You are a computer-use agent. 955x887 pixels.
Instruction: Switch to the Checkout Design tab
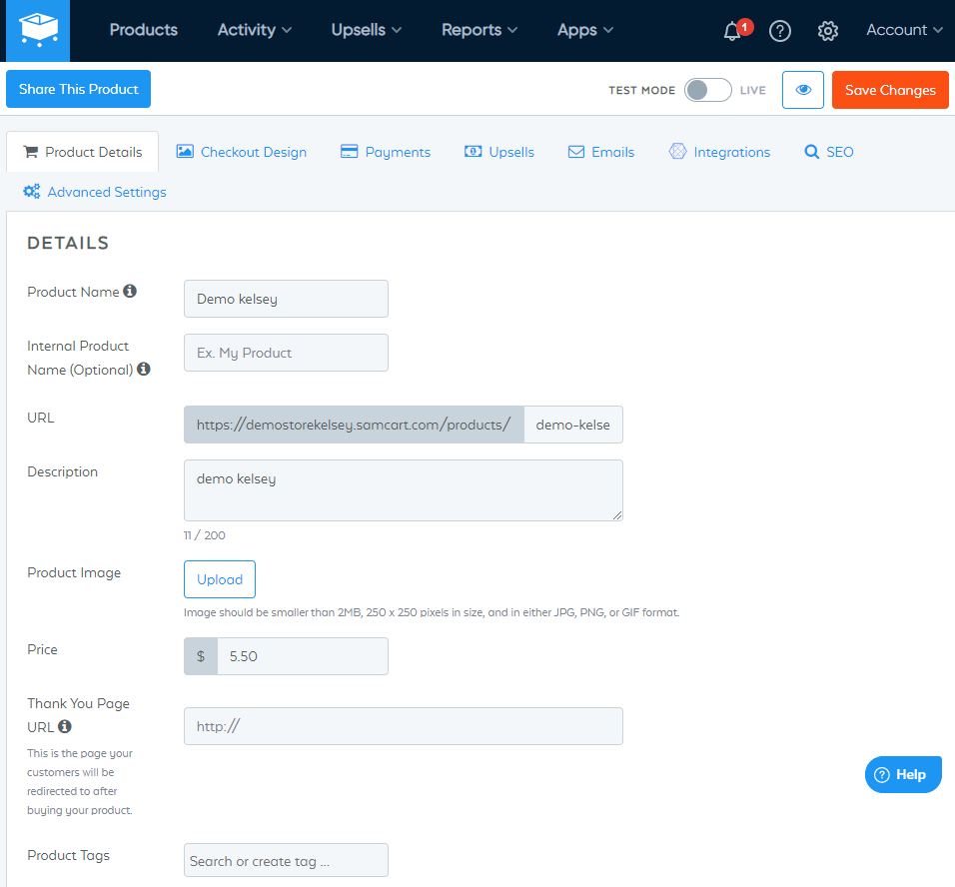pyautogui.click(x=241, y=152)
